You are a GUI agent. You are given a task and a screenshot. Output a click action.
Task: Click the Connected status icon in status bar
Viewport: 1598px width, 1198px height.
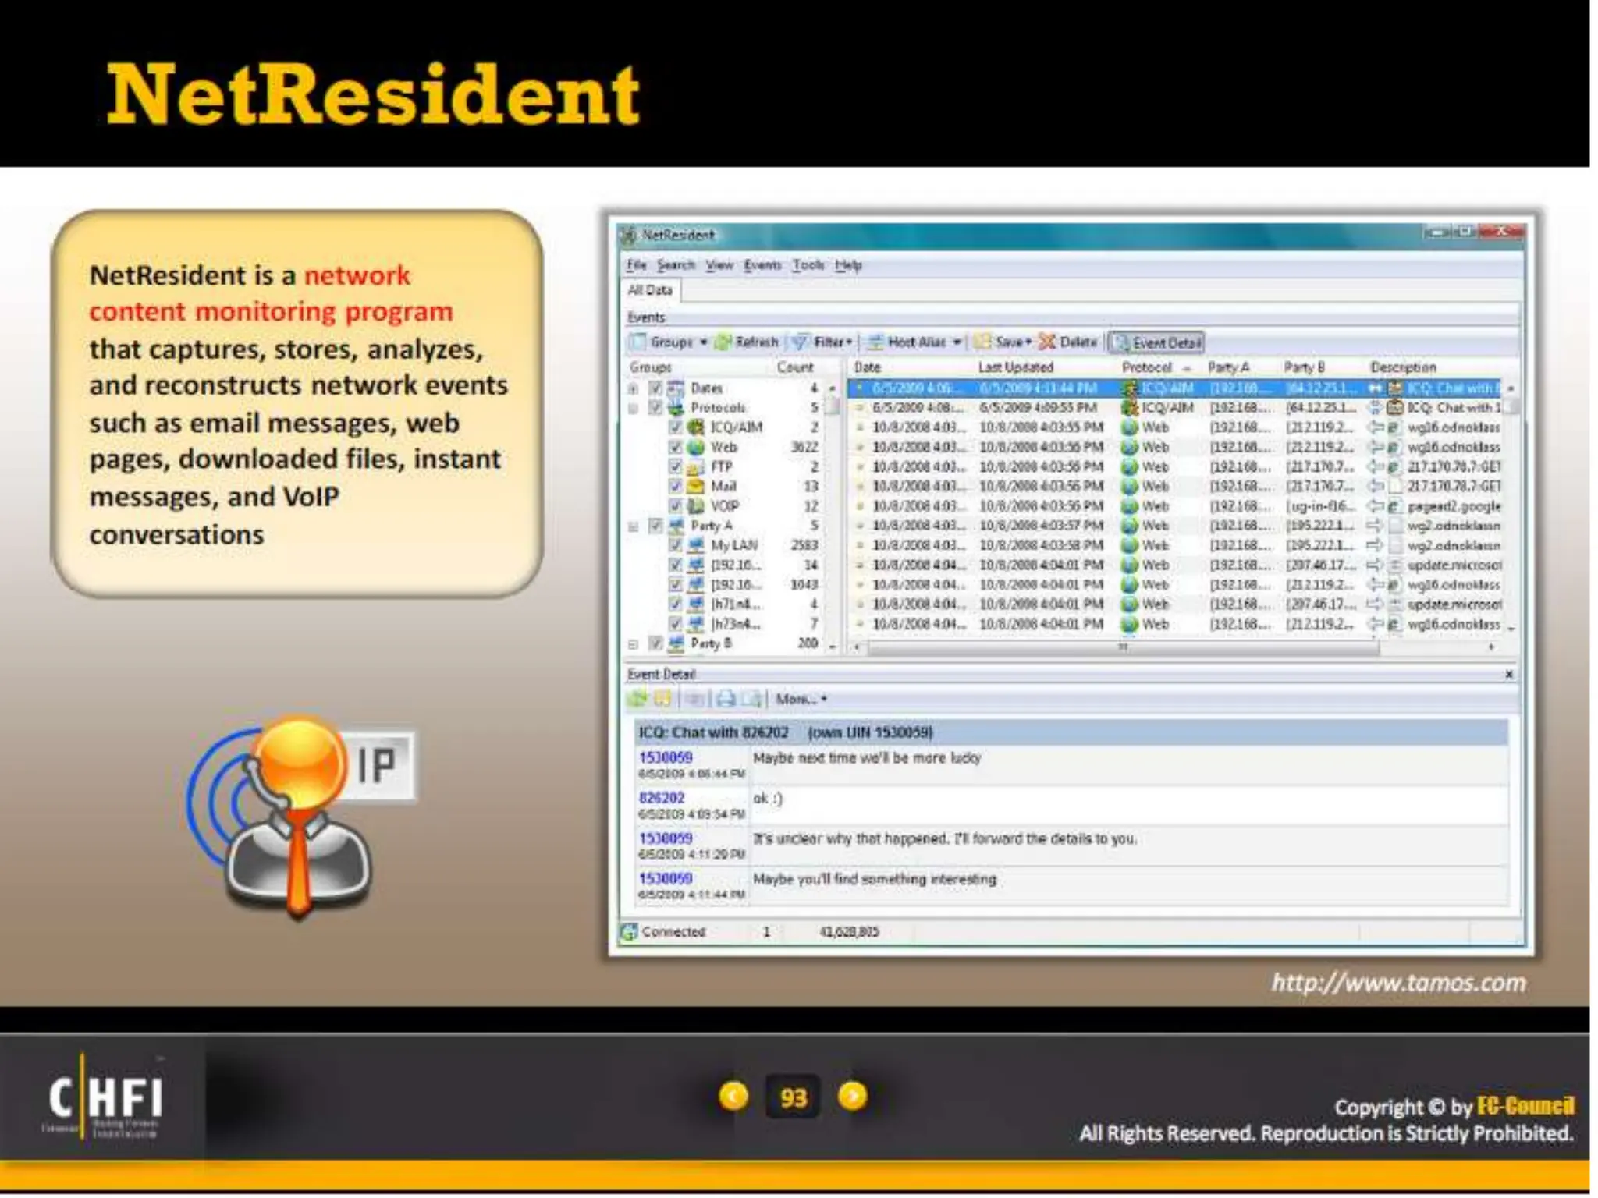point(628,932)
